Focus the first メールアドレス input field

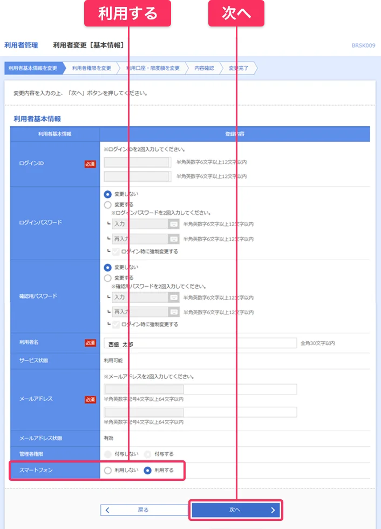200,389
